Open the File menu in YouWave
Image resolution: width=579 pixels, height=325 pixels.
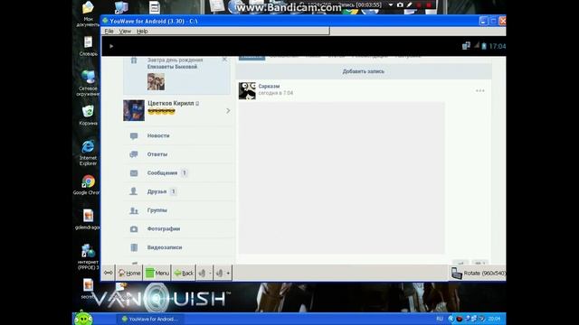coord(109,32)
